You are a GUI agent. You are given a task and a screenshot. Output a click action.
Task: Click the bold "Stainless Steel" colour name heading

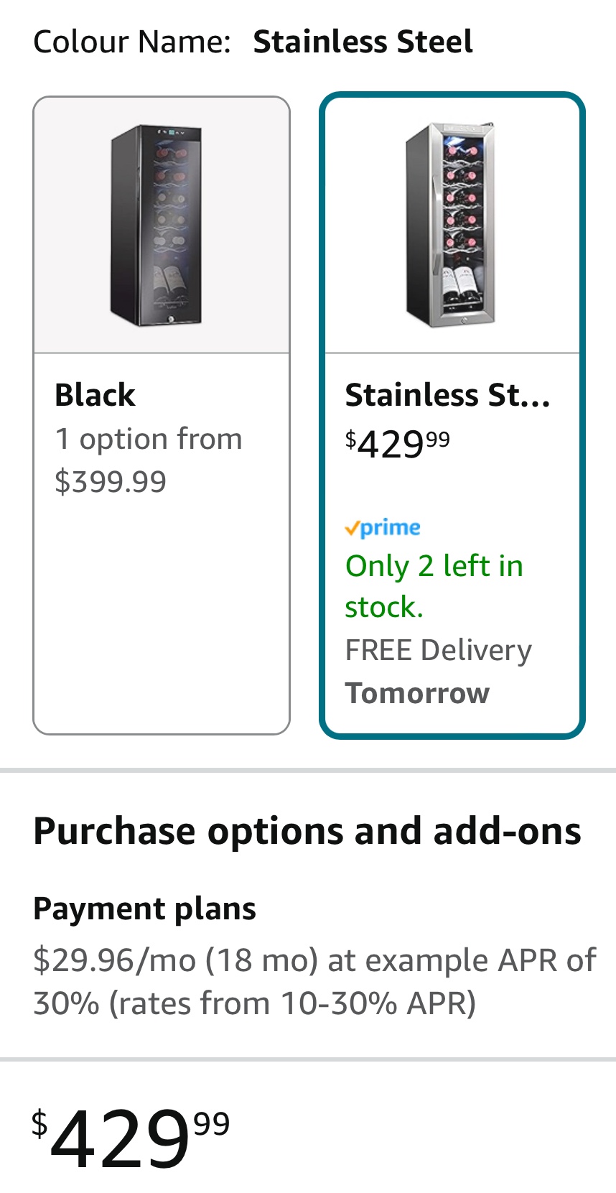coord(363,42)
